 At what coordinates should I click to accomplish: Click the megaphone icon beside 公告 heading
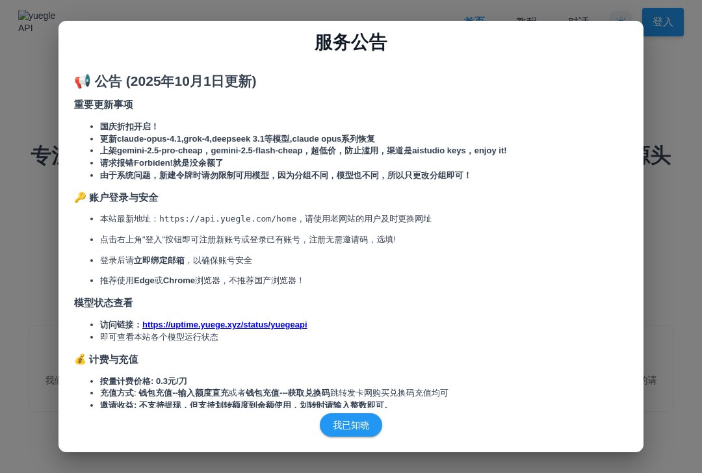click(x=81, y=81)
